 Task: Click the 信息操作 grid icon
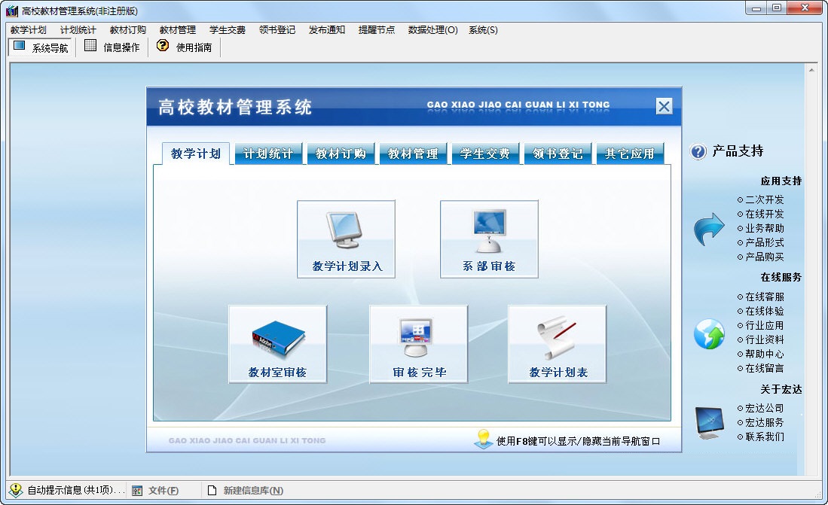[90, 46]
